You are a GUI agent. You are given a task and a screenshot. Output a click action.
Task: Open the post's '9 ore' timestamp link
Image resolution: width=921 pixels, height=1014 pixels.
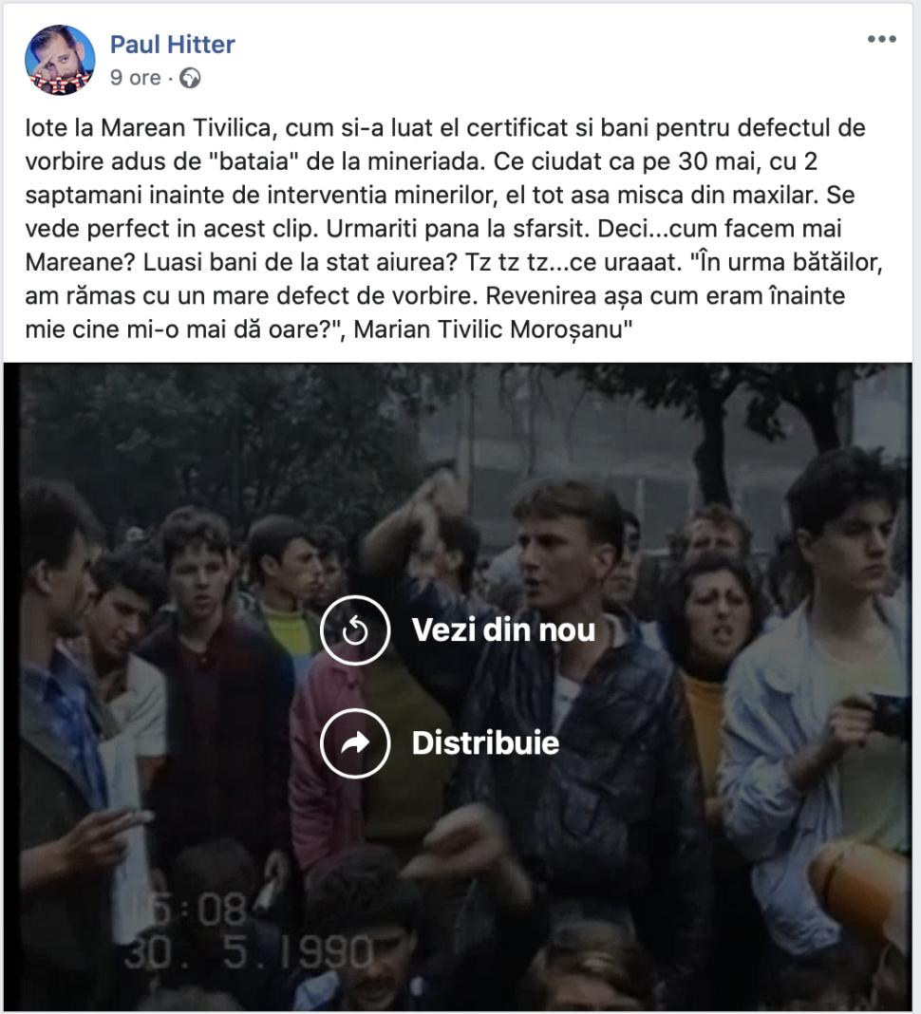tap(135, 78)
